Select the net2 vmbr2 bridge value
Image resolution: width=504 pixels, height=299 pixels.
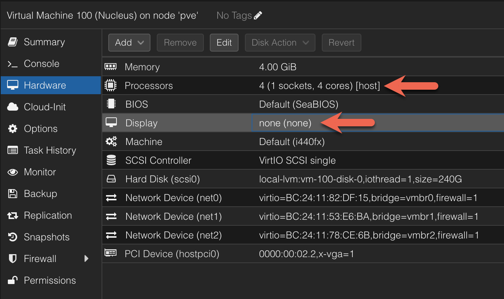click(369, 235)
